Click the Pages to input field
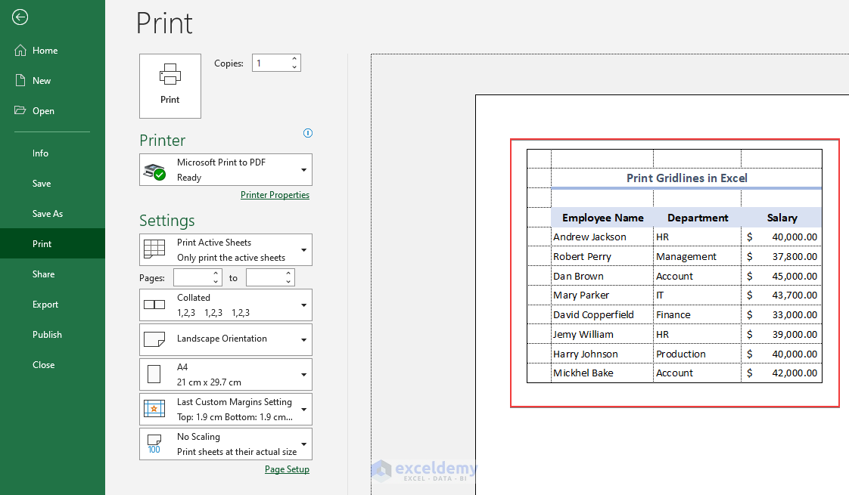 [x=265, y=277]
